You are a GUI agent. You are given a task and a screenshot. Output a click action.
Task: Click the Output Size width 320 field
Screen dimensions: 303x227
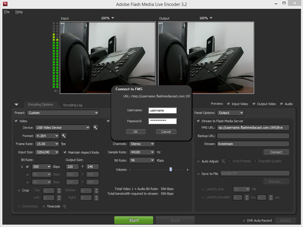point(72,167)
